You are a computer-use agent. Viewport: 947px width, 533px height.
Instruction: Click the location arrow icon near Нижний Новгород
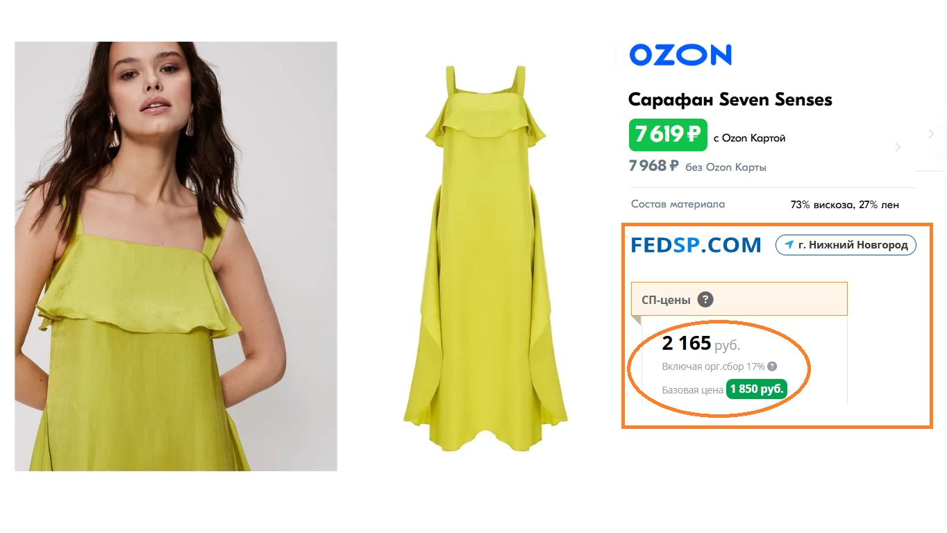point(789,245)
